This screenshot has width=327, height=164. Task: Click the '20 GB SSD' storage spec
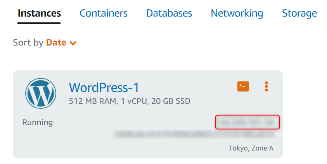[x=171, y=101]
